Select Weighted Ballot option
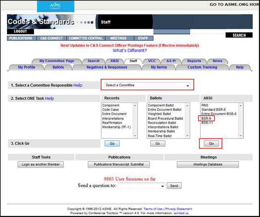Image resolution: width=260 pixels, height=217 pixels. click(159, 114)
